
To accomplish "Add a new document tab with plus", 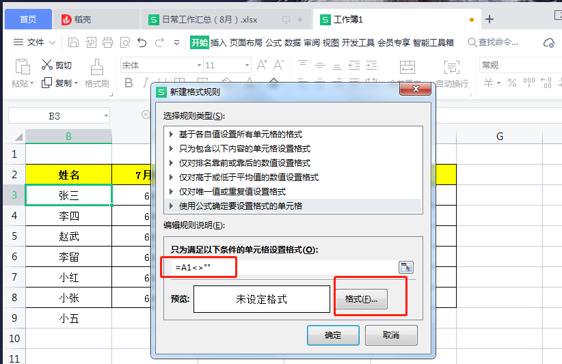I will [490, 19].
